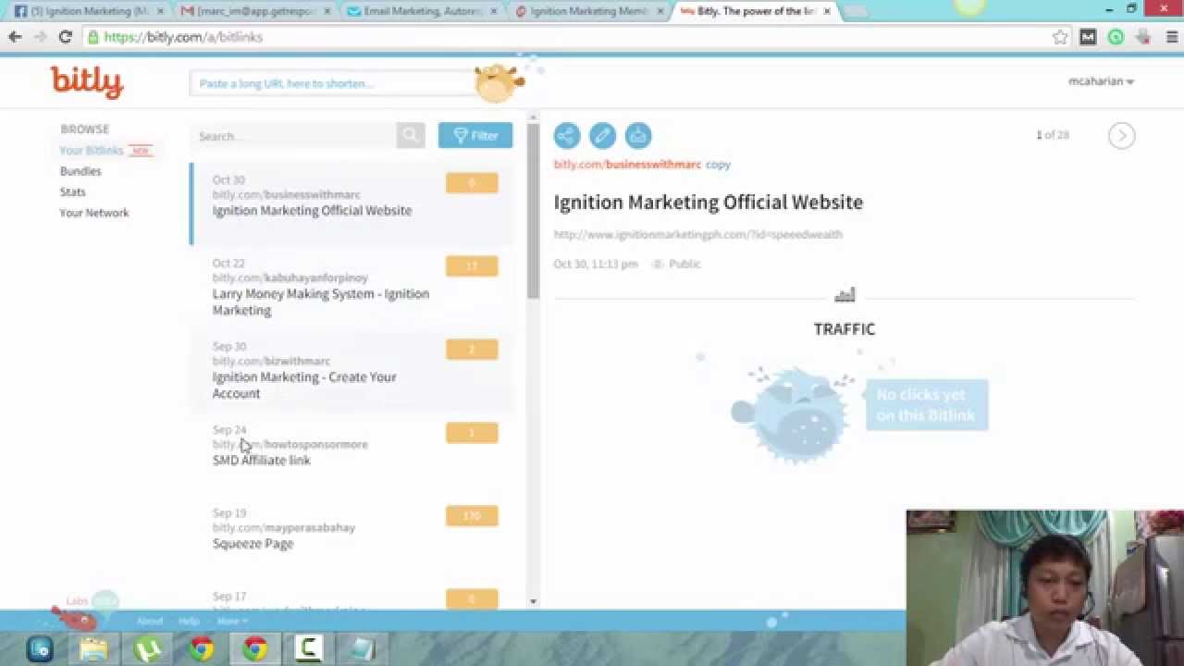Click the paste long URL field
1184x666 pixels.
333,83
